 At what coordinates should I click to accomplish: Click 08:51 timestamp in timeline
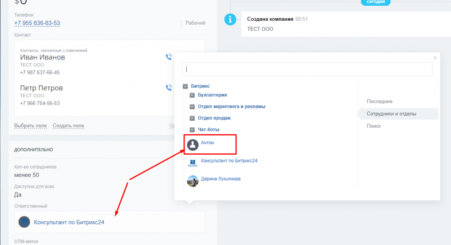click(x=301, y=19)
